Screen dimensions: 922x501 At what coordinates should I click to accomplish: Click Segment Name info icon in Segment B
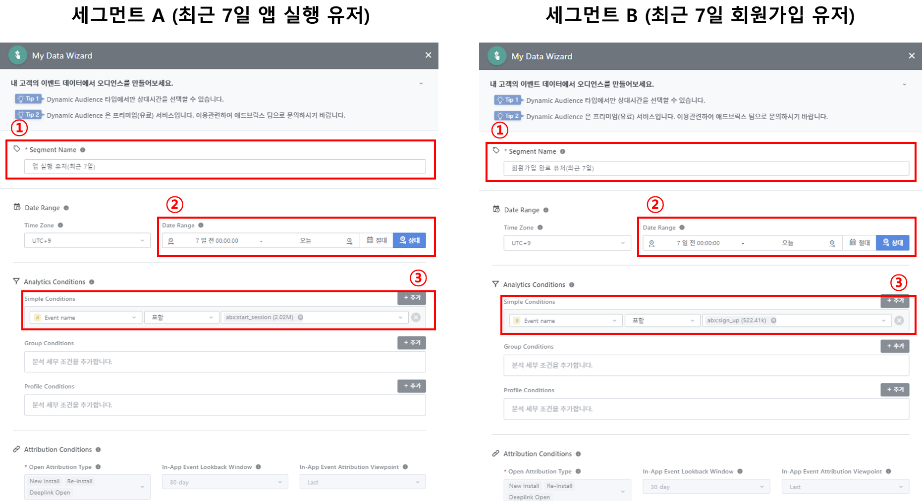click(562, 151)
